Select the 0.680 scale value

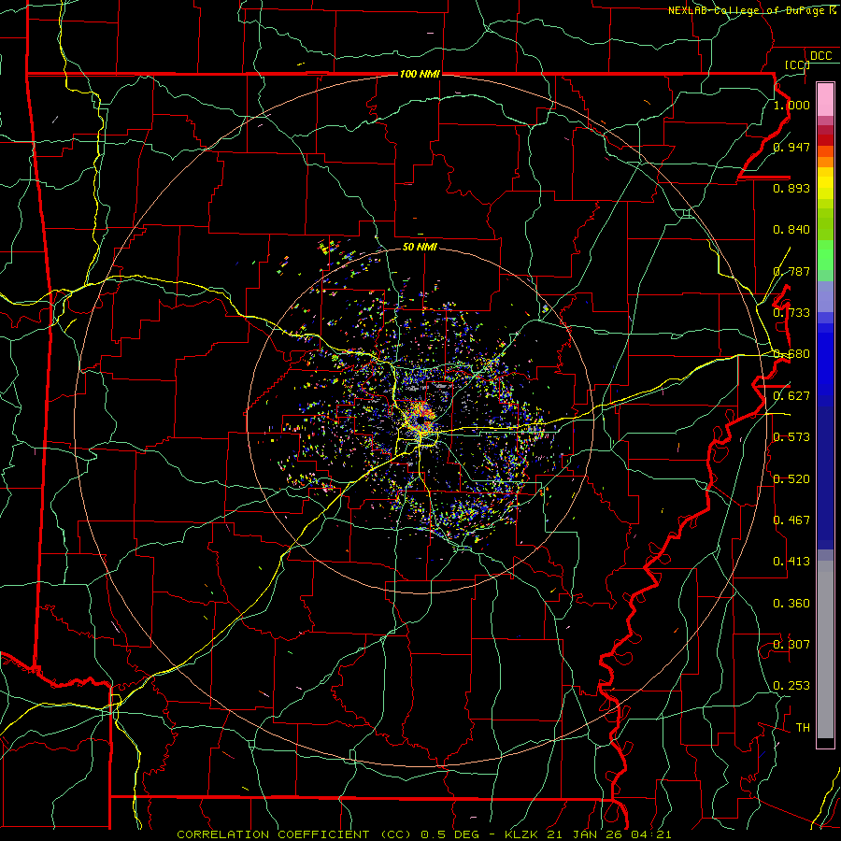click(791, 354)
